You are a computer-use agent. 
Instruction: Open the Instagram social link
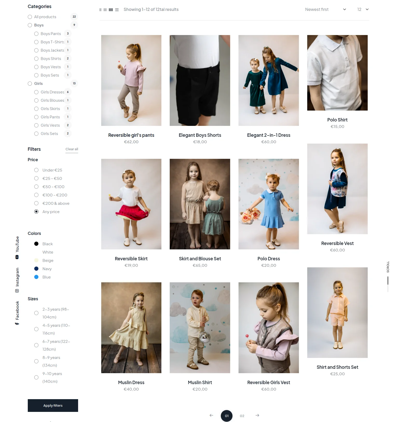pos(17,280)
